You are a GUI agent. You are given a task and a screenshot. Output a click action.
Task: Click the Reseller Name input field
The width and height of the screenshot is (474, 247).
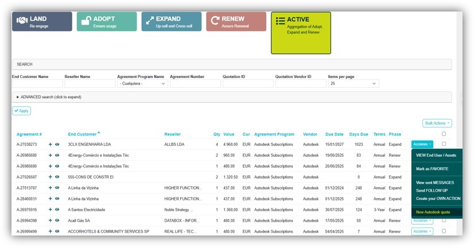click(x=90, y=83)
